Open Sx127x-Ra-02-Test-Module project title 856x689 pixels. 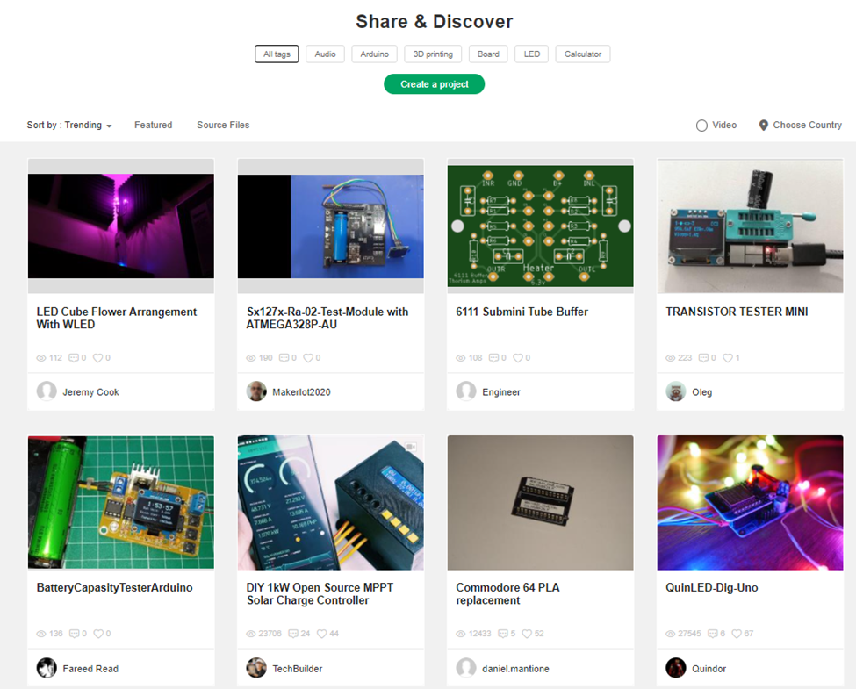tap(327, 318)
